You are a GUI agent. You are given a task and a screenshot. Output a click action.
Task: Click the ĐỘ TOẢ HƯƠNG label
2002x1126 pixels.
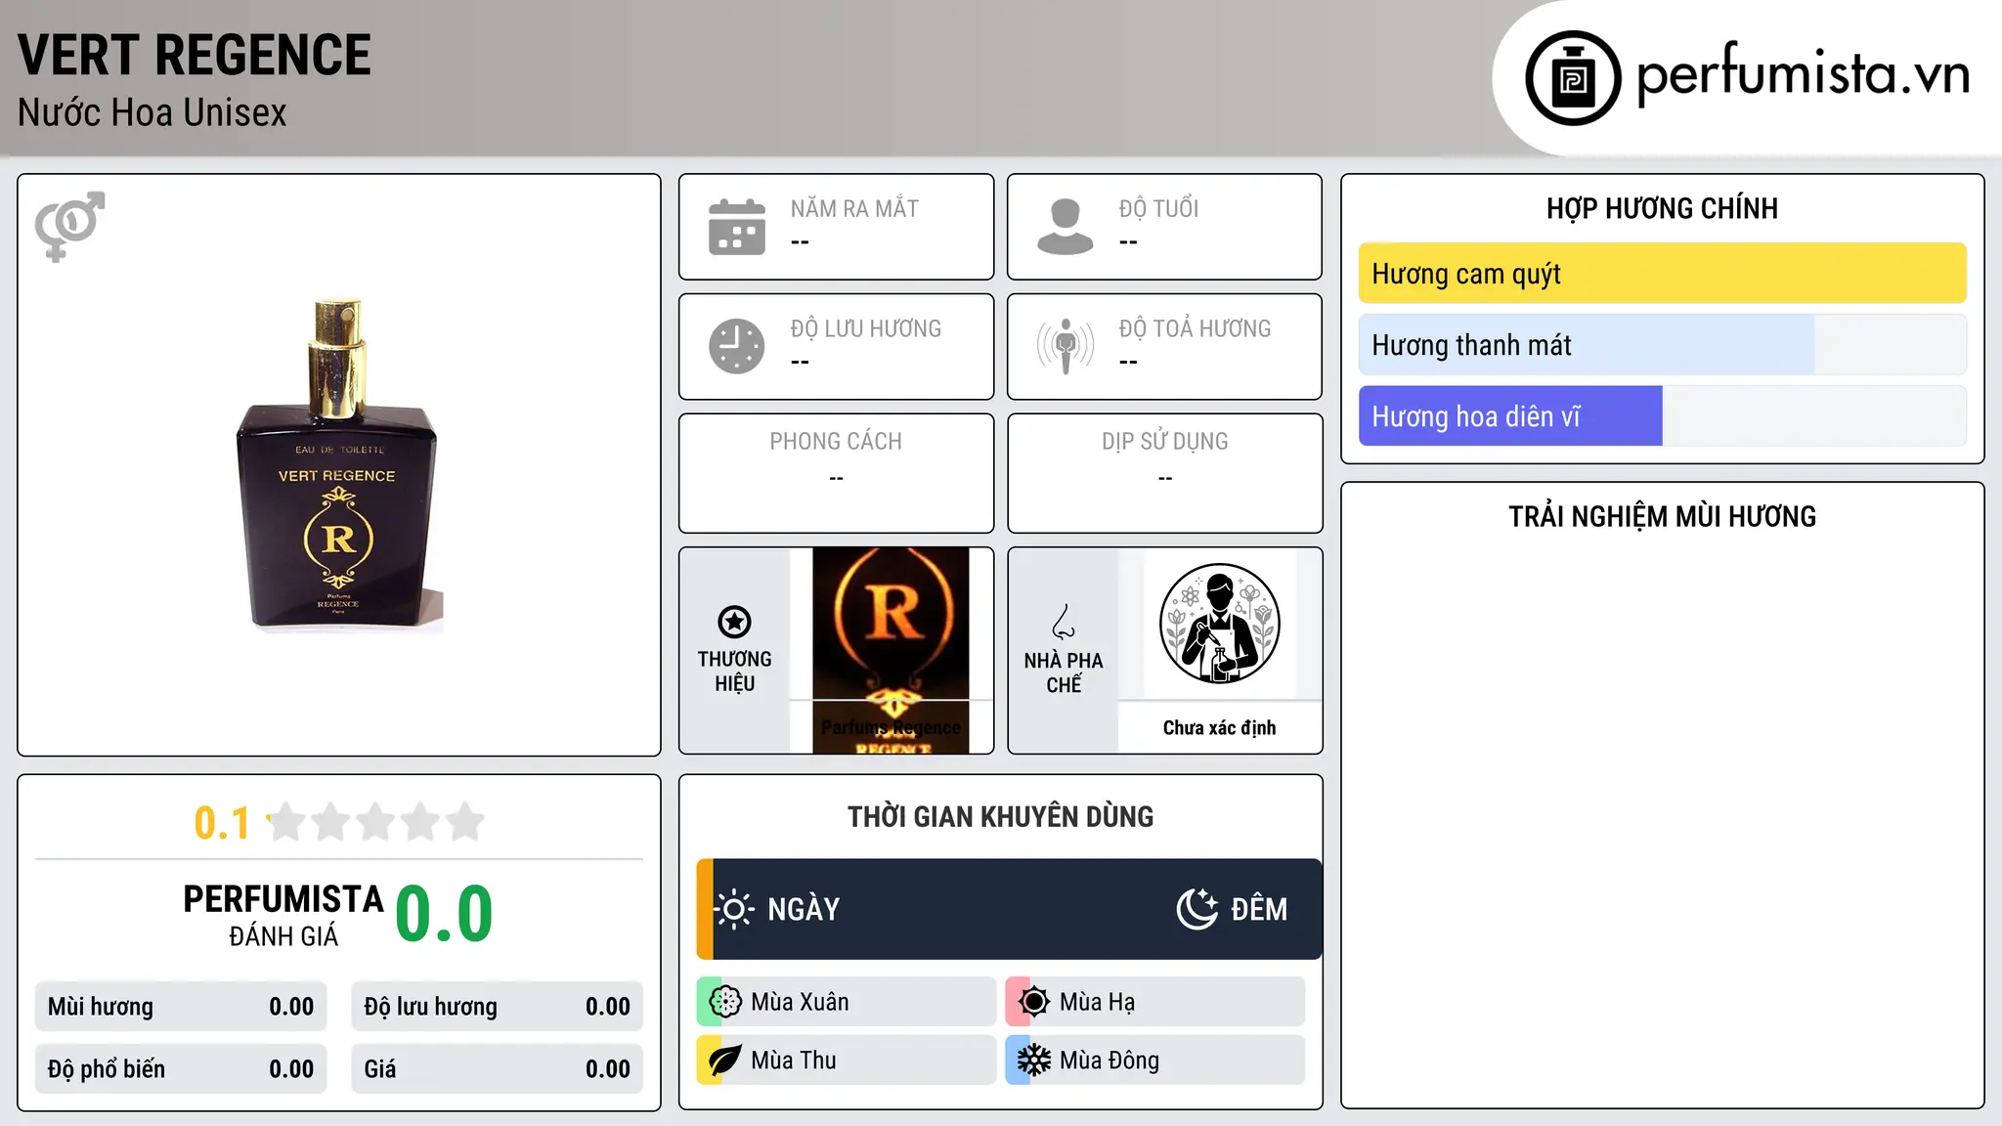tap(1195, 328)
